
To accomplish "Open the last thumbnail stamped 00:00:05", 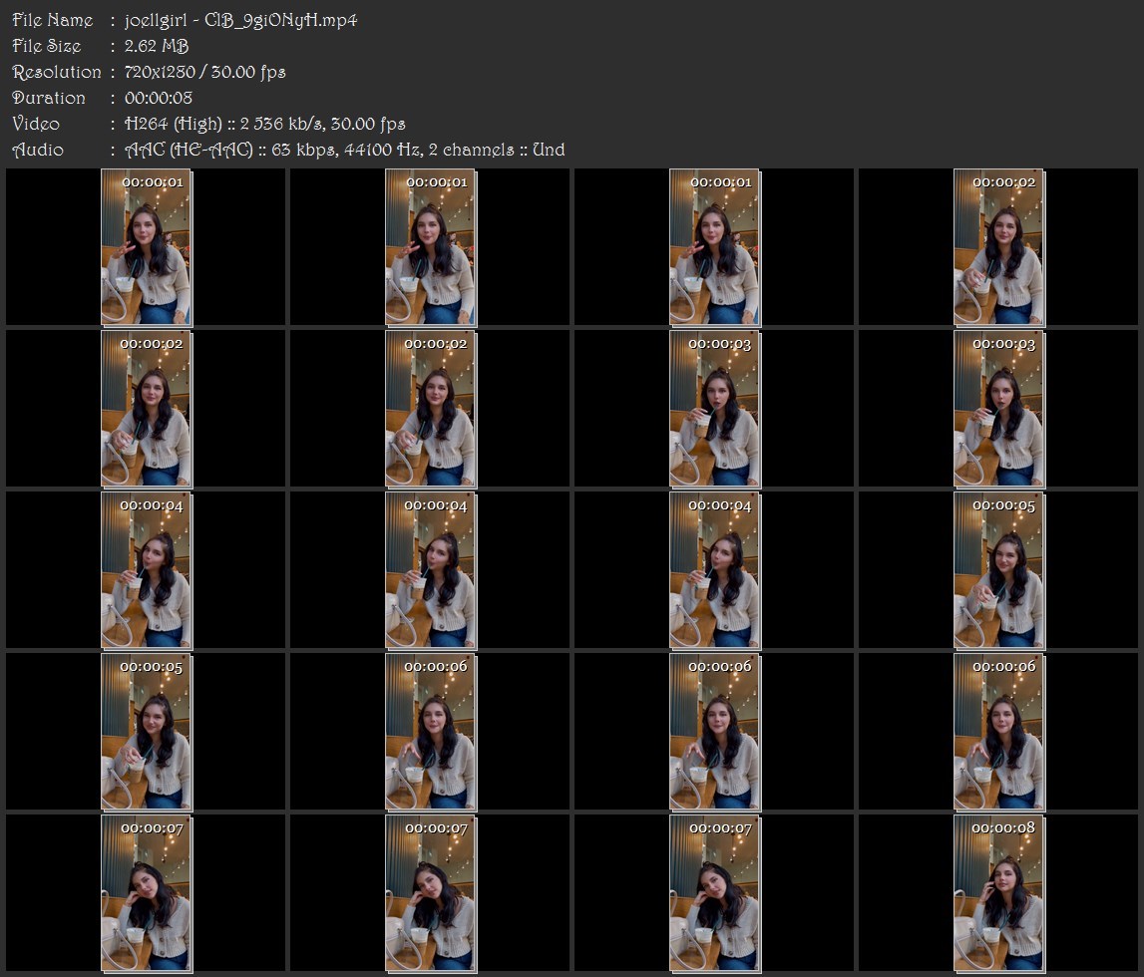I will pyautogui.click(x=146, y=732).
